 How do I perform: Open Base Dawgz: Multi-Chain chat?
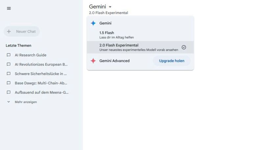pos(41,83)
